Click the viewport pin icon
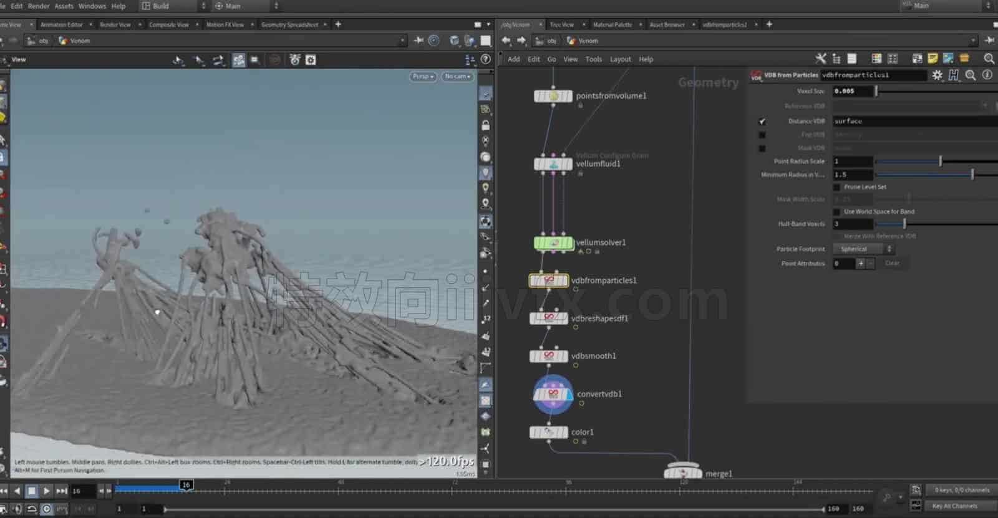Viewport: 998px width, 518px height. click(419, 41)
